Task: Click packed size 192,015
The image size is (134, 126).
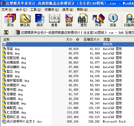Action: click(94, 117)
